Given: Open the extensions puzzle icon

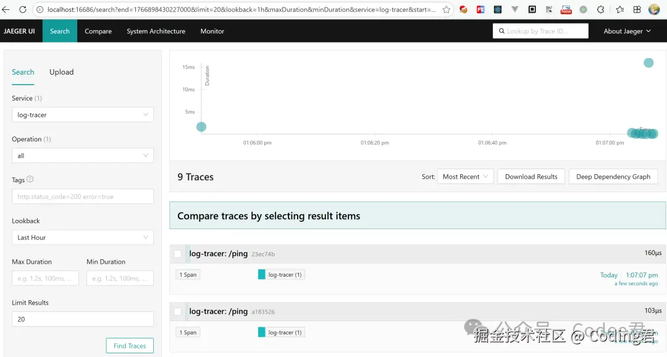Looking at the screenshot, I should pyautogui.click(x=601, y=9).
